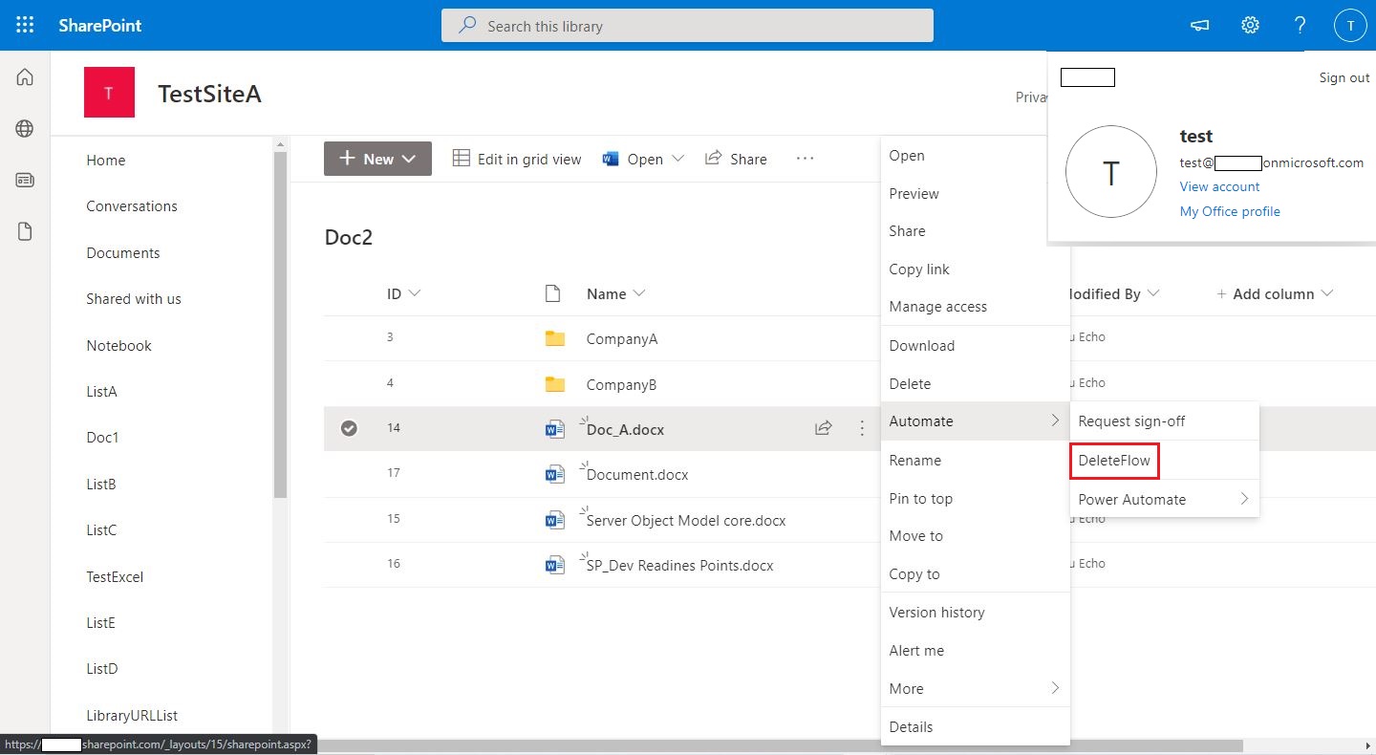Click the horizontal scrollbar at page bottom
This screenshot has width=1376, height=755.
pos(779,745)
